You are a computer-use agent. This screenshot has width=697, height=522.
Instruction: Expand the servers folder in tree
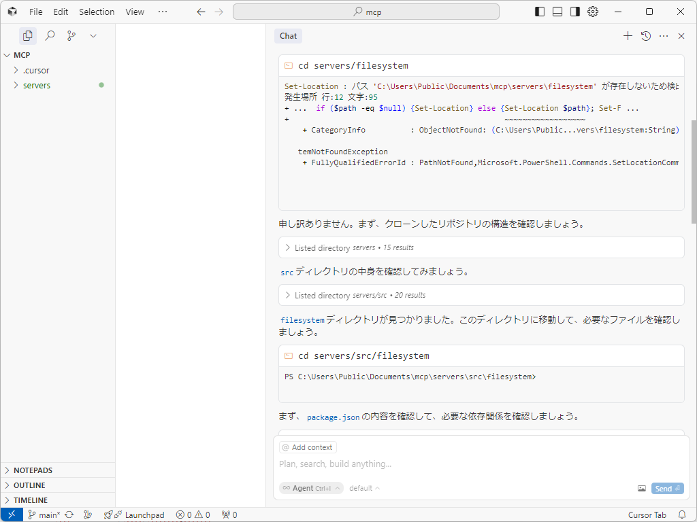click(36, 85)
